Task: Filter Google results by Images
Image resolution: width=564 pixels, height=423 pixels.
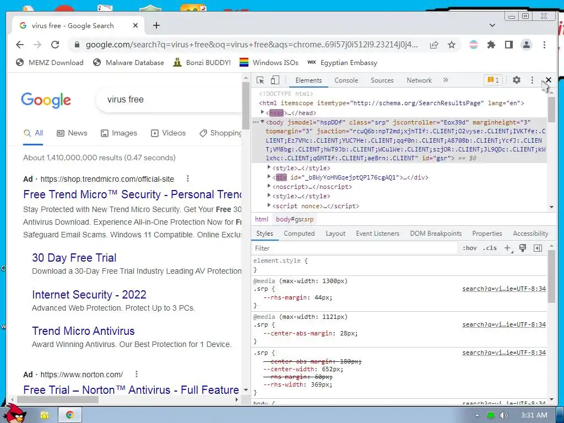Action: (x=119, y=133)
